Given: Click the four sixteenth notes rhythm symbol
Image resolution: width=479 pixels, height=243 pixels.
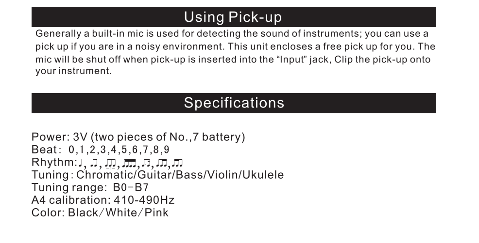Looking at the screenshot, I should (129, 163).
